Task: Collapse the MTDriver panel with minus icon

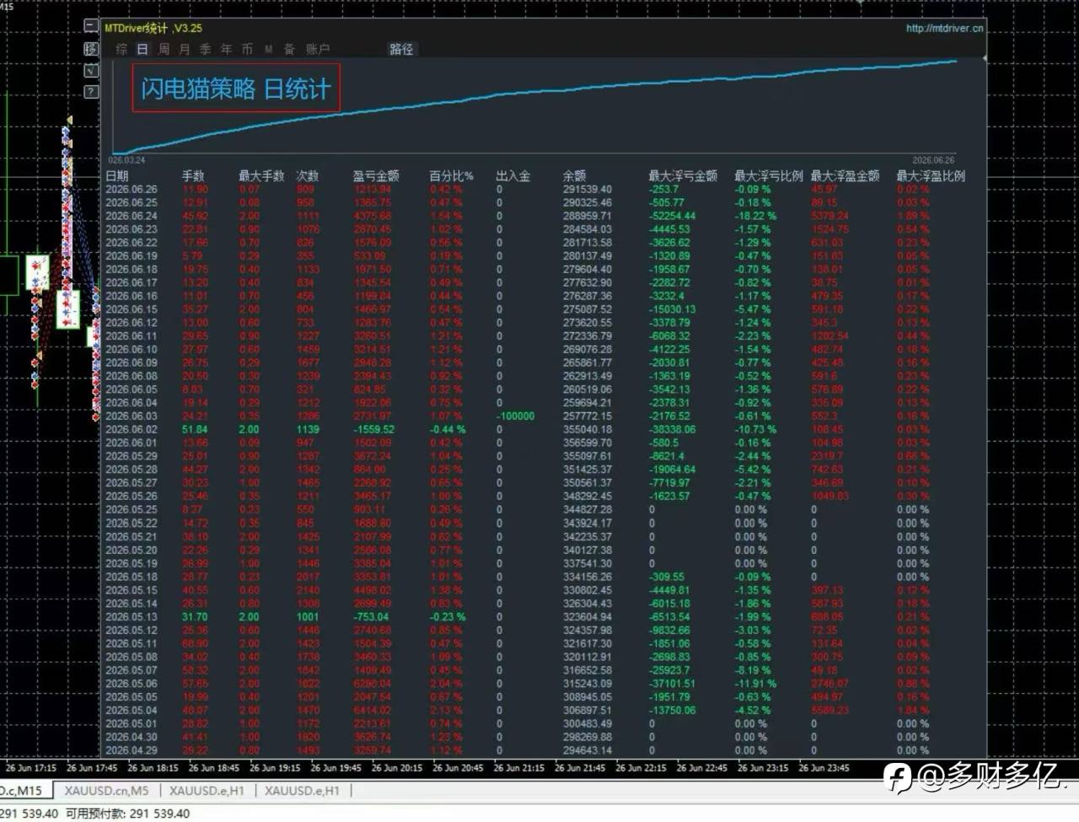Action: pyautogui.click(x=91, y=27)
